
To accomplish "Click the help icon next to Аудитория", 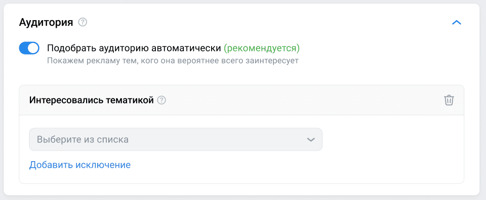I will point(83,22).
